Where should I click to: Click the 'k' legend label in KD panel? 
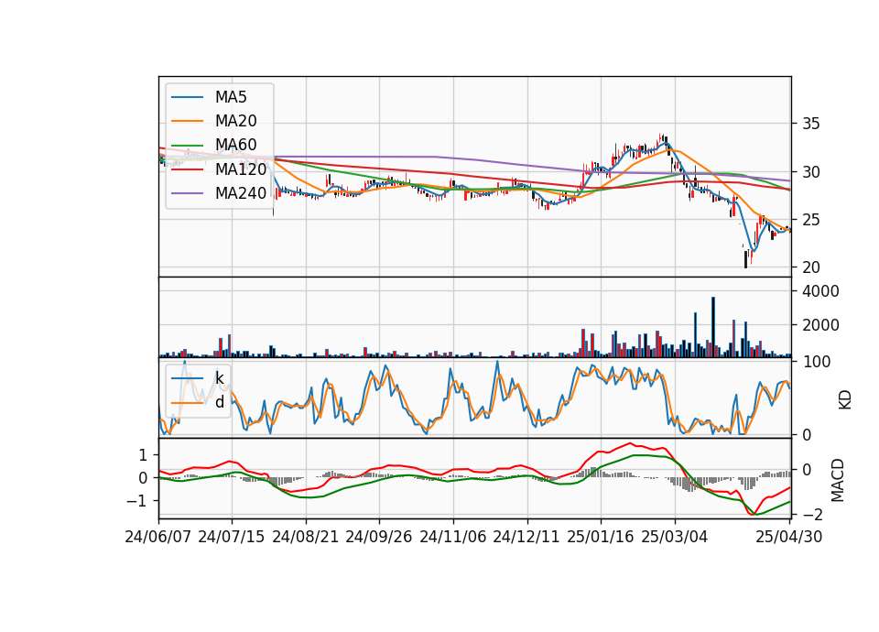point(219,378)
